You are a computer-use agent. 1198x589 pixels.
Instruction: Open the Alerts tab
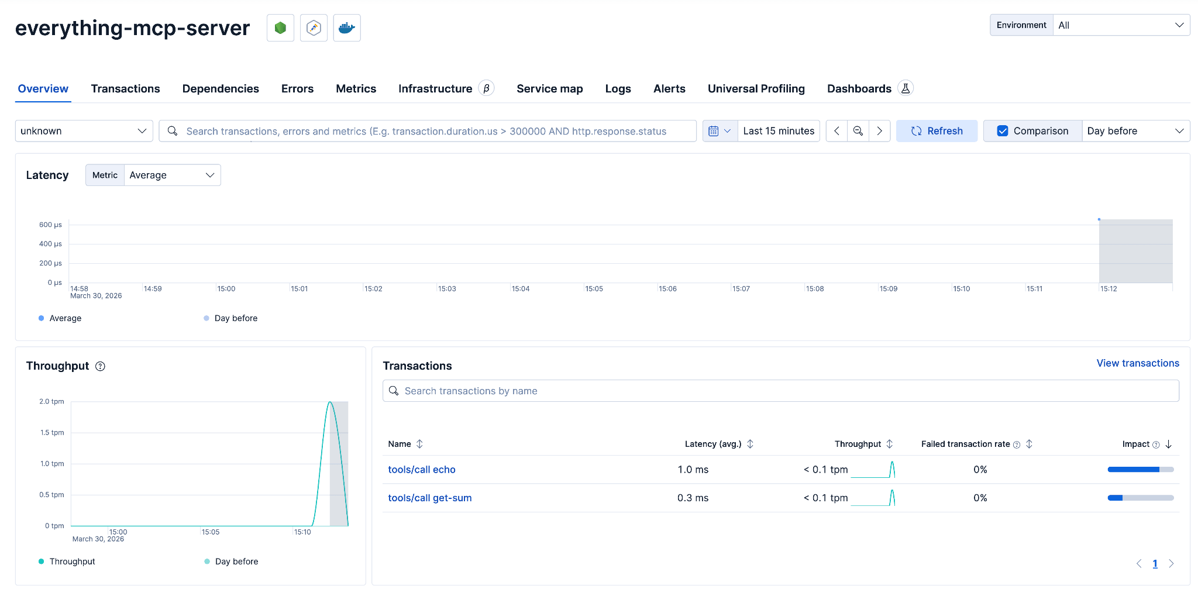(669, 89)
